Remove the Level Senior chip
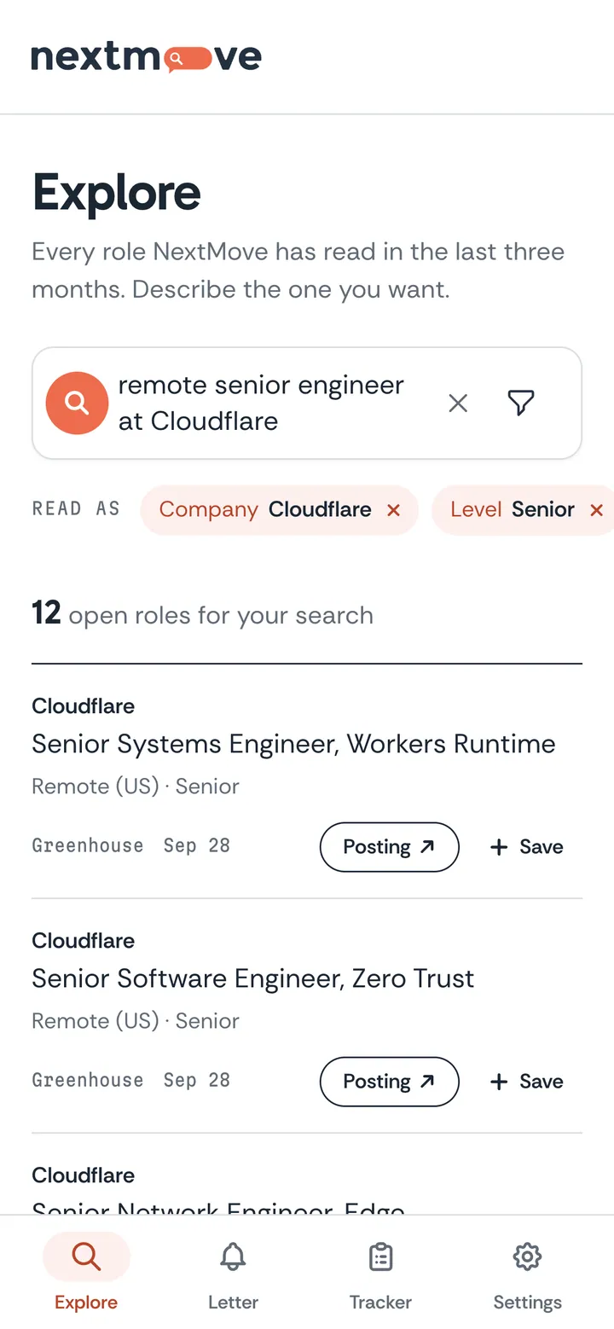Screen dimensions: 614x1329 click(x=597, y=510)
